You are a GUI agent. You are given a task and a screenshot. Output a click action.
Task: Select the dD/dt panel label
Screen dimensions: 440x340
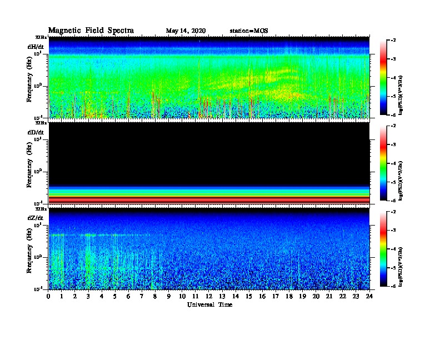pos(36,132)
